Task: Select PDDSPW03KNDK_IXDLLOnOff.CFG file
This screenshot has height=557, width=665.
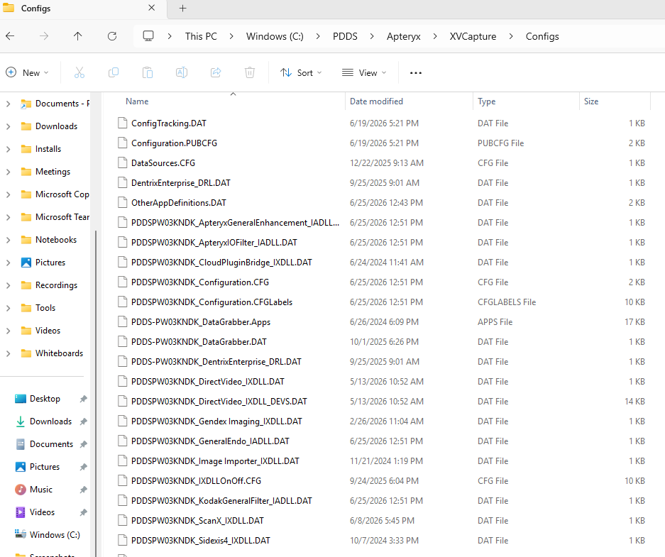Action: tap(196, 480)
